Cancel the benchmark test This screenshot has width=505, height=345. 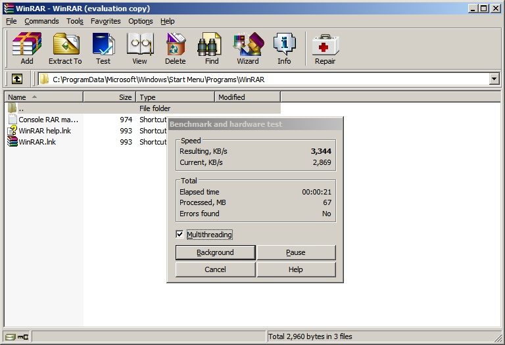tap(216, 269)
